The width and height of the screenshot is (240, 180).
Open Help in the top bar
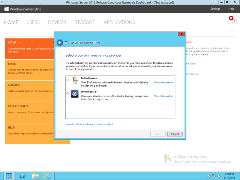pos(231,9)
